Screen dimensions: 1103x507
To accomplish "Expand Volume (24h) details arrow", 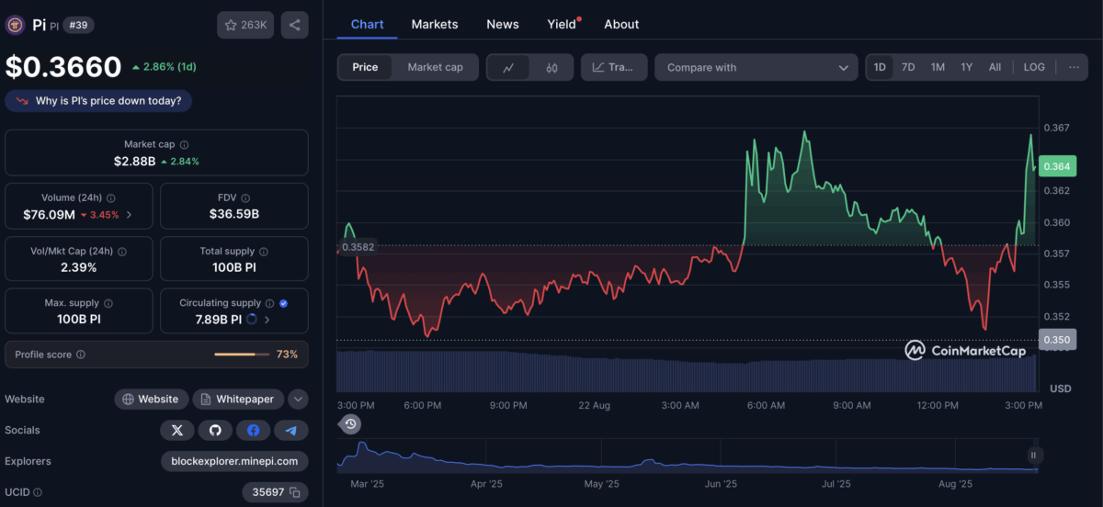I will click(129, 214).
